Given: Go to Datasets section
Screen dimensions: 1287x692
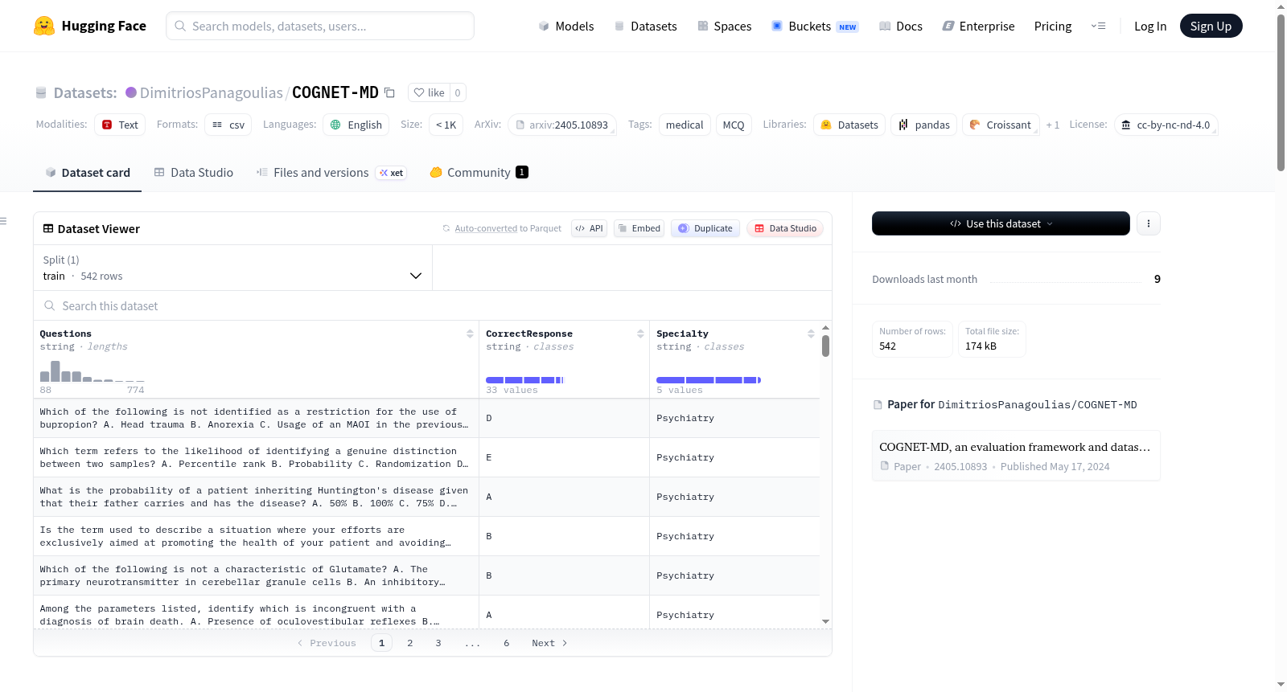Looking at the screenshot, I should 645,26.
